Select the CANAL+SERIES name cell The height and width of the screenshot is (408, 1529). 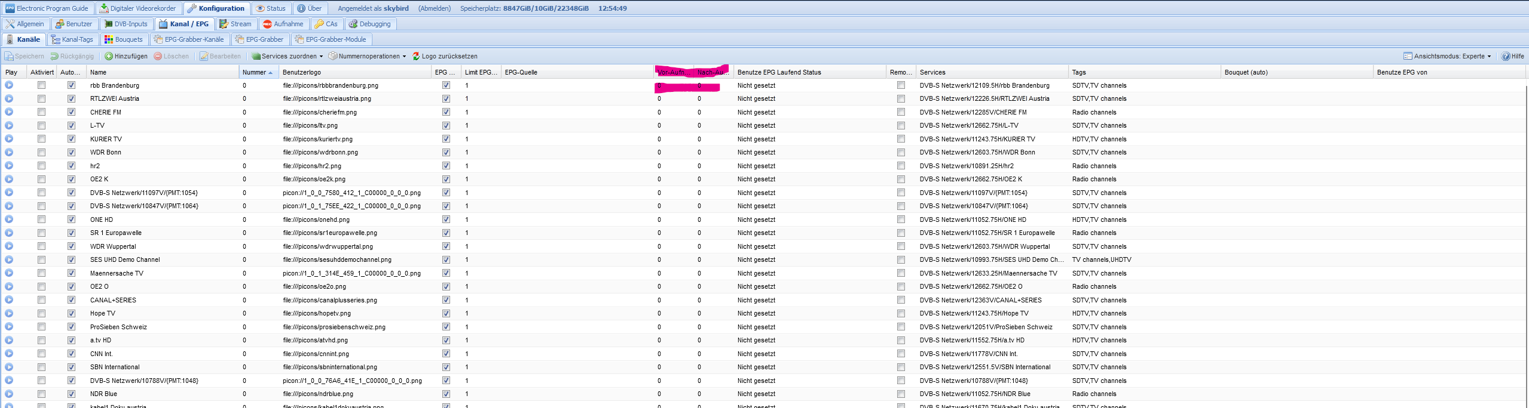pyautogui.click(x=163, y=300)
